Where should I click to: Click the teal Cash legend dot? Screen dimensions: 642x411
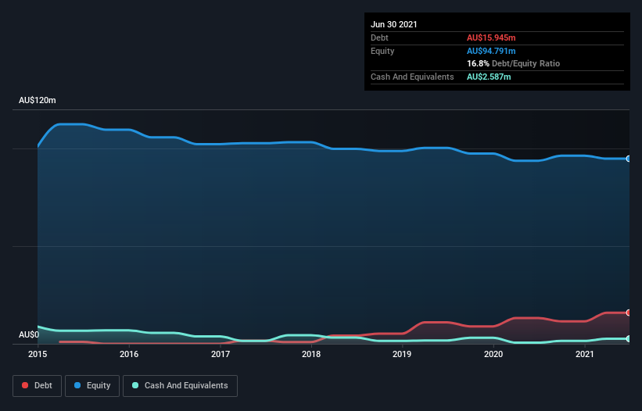pos(135,385)
